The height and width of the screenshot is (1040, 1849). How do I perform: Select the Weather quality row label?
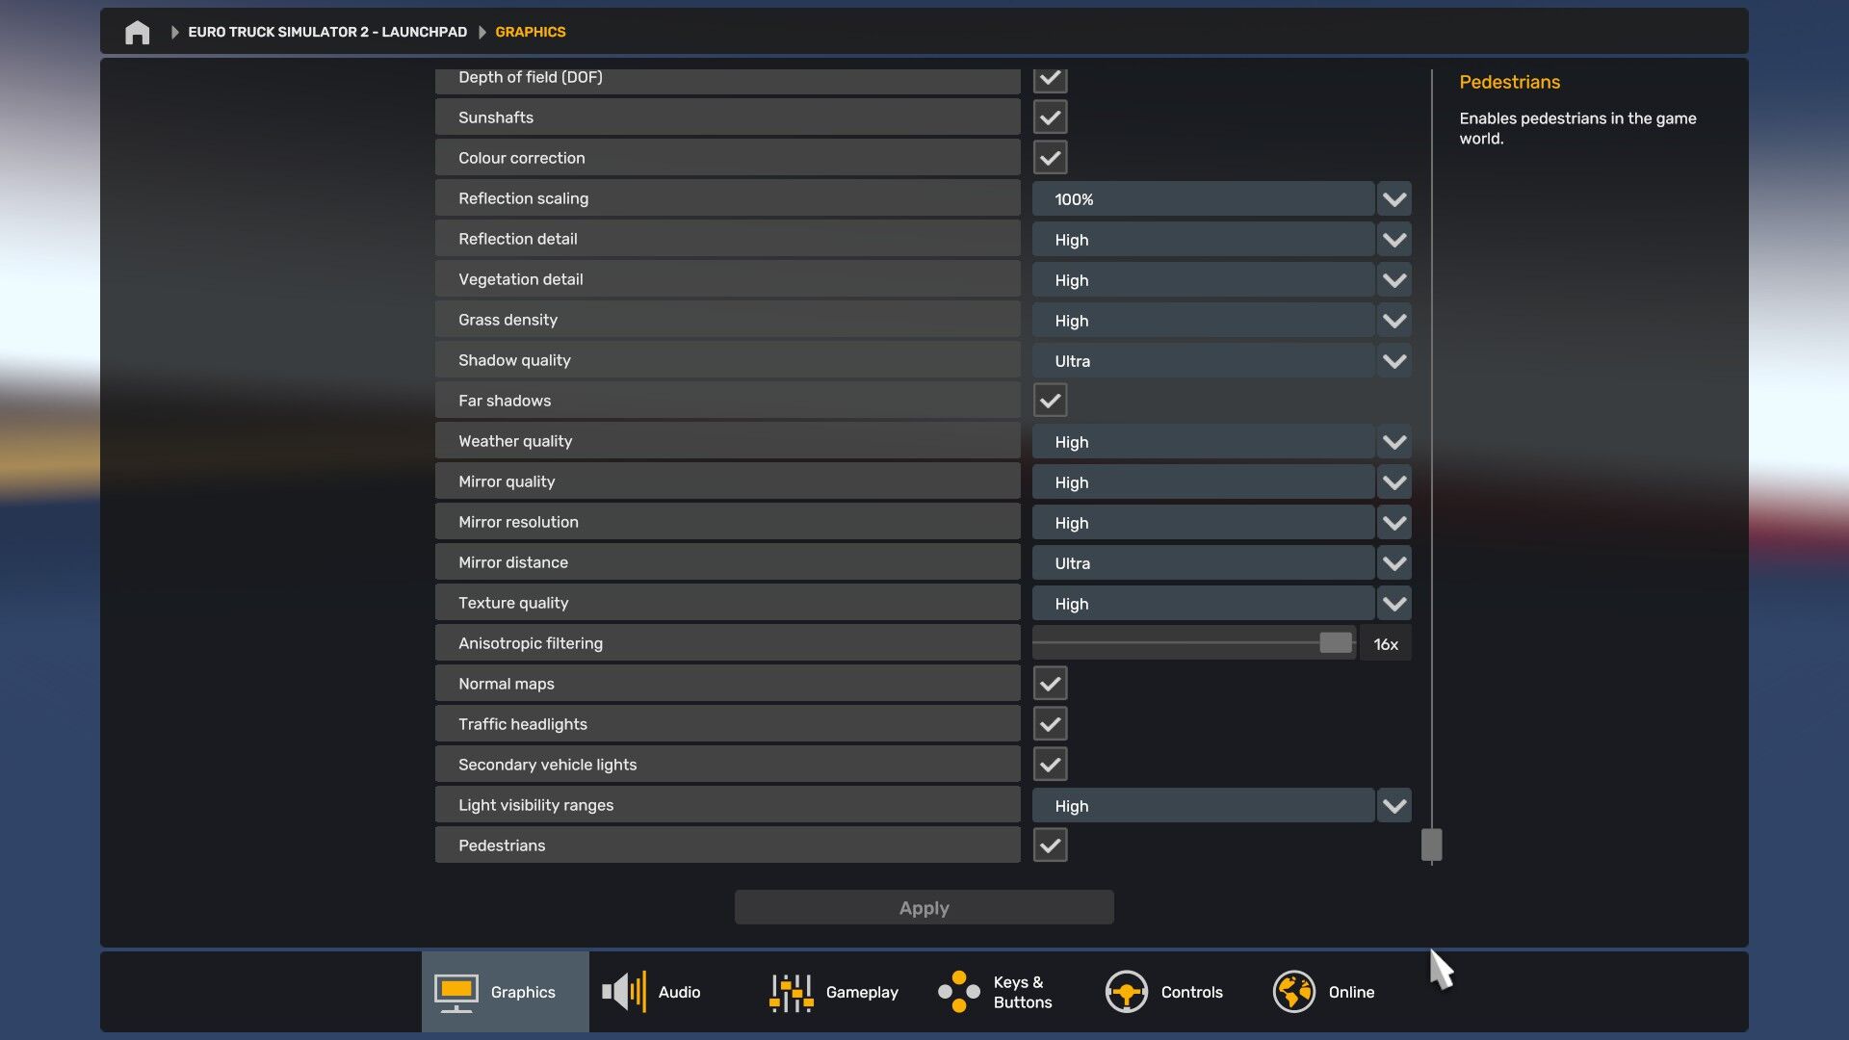pyautogui.click(x=727, y=441)
